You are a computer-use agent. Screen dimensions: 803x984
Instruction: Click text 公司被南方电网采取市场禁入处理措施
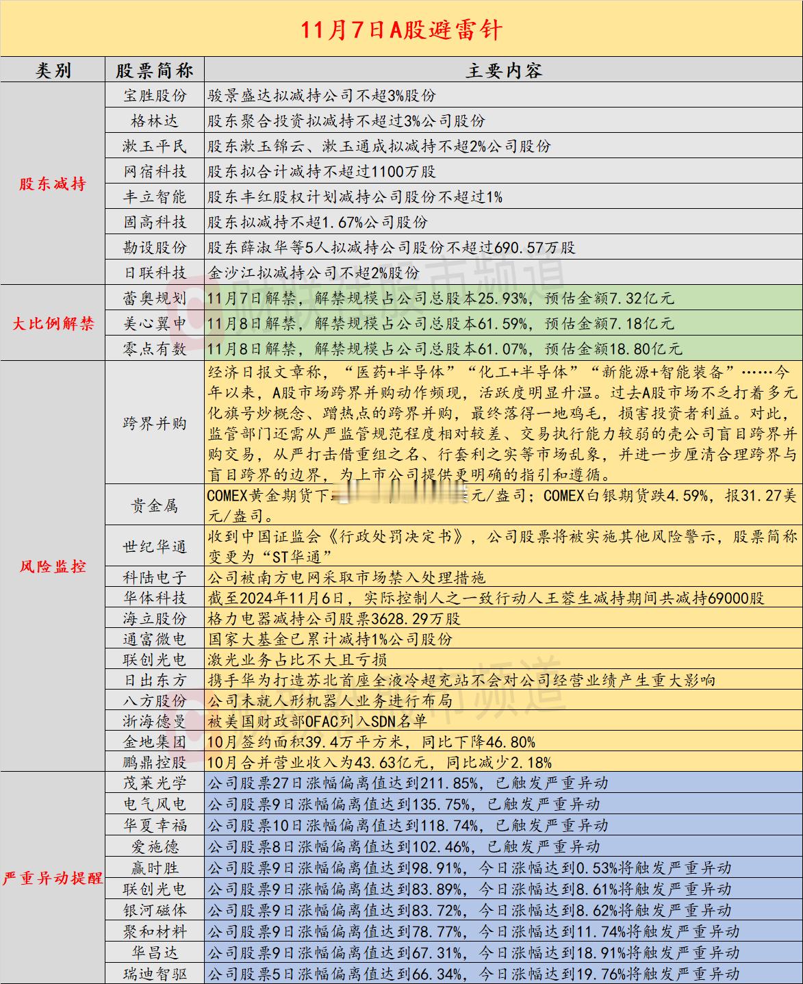tap(346, 577)
